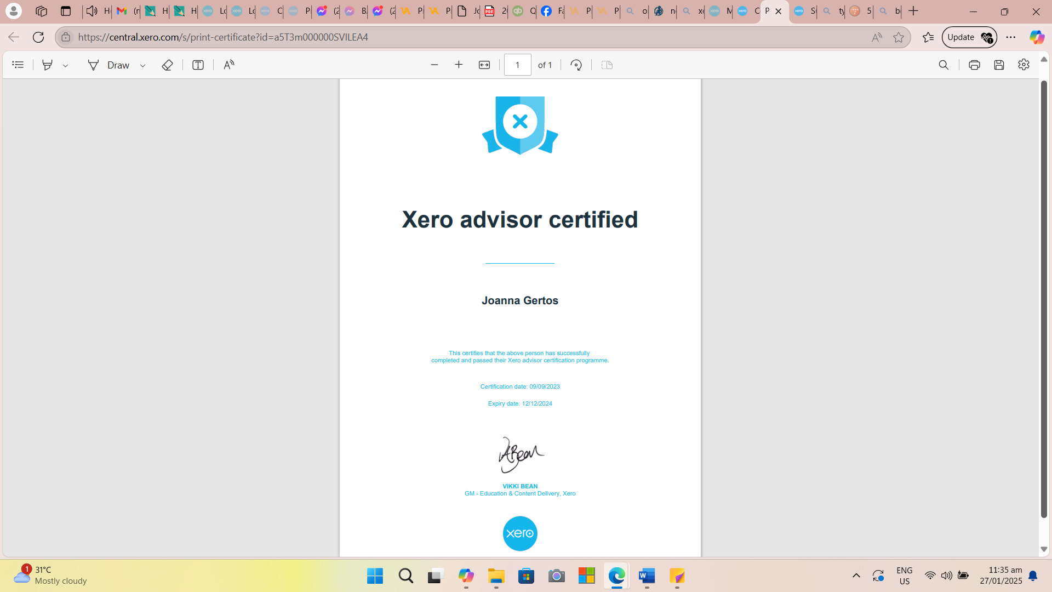
Task: Zoom in on the certificate
Action: pyautogui.click(x=459, y=64)
